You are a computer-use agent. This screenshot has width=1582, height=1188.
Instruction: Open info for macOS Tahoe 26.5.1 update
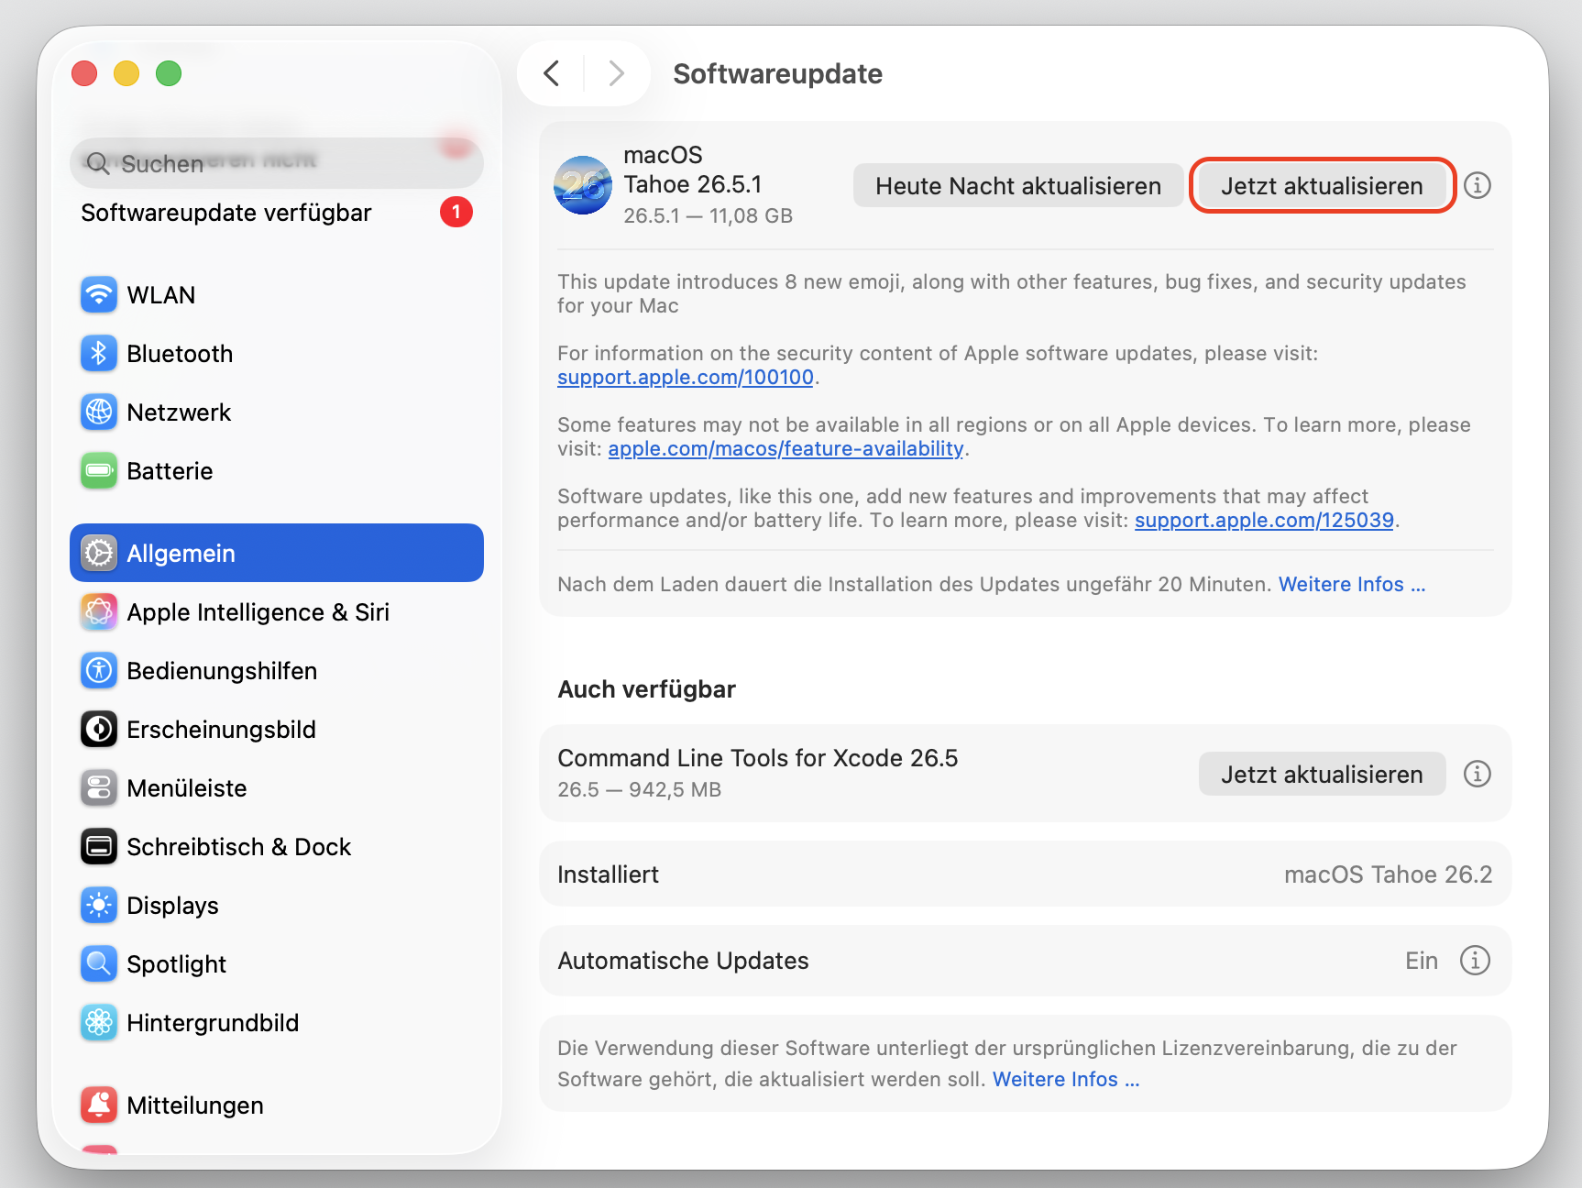[x=1478, y=185]
